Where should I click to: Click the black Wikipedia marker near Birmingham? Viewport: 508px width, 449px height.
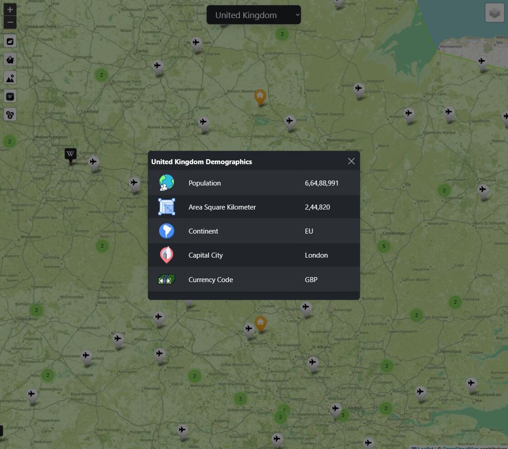tap(70, 155)
